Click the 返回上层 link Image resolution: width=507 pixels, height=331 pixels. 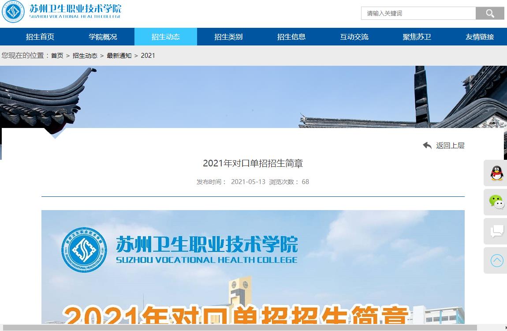click(x=450, y=146)
